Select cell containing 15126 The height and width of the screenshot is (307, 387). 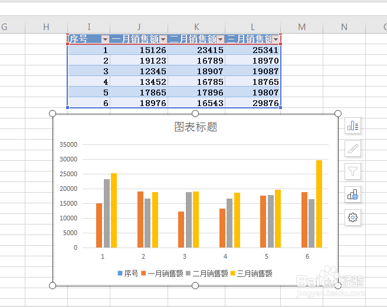tap(139, 50)
